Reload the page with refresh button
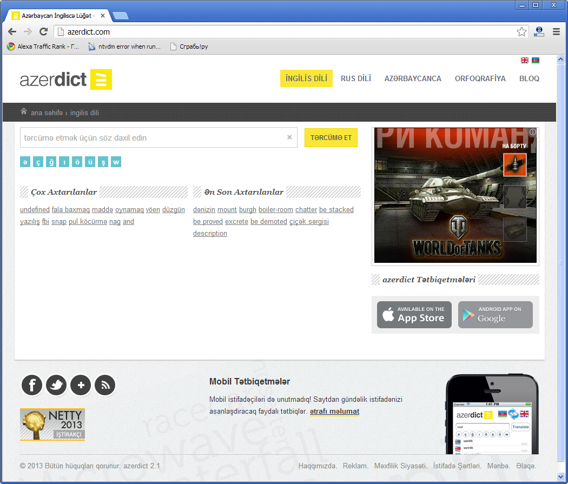568x484 pixels. [44, 32]
